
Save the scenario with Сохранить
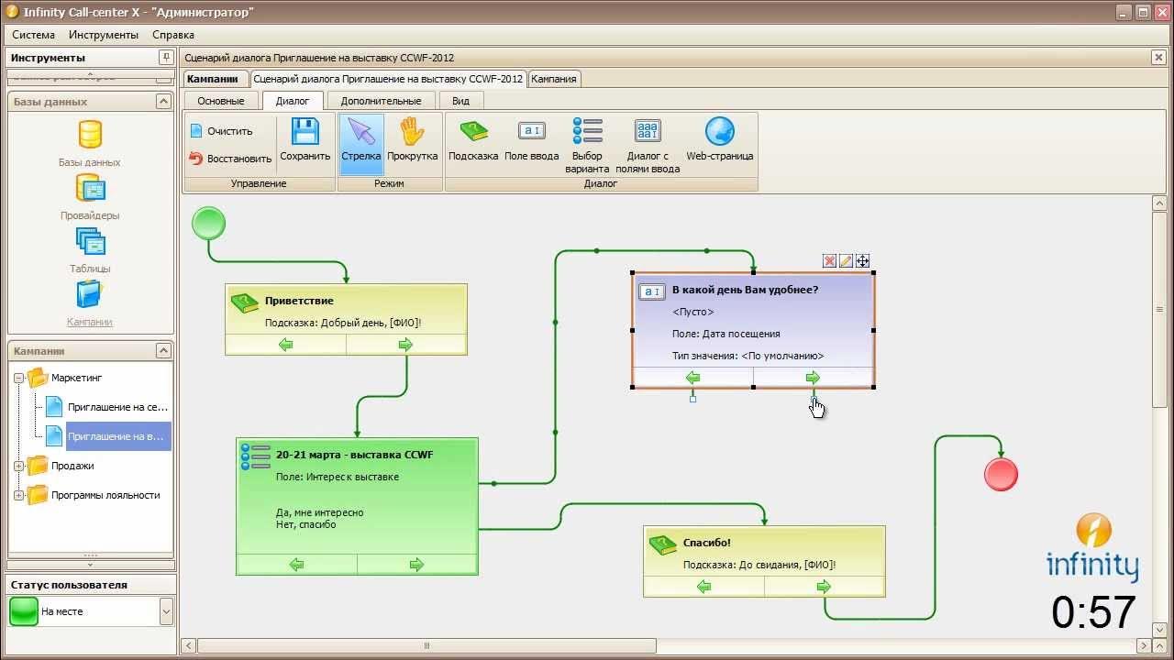pos(305,140)
